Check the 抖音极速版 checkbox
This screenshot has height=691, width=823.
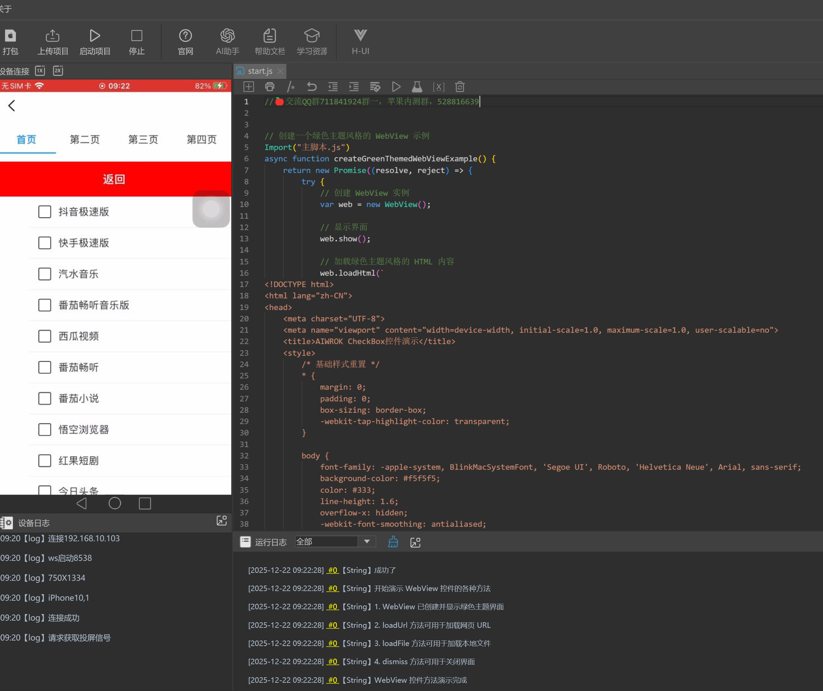[x=45, y=212]
